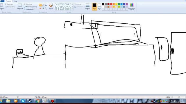This screenshot has width=186, height=104.
Task: Choose the Right triangle shape
Action: pos(56,7)
